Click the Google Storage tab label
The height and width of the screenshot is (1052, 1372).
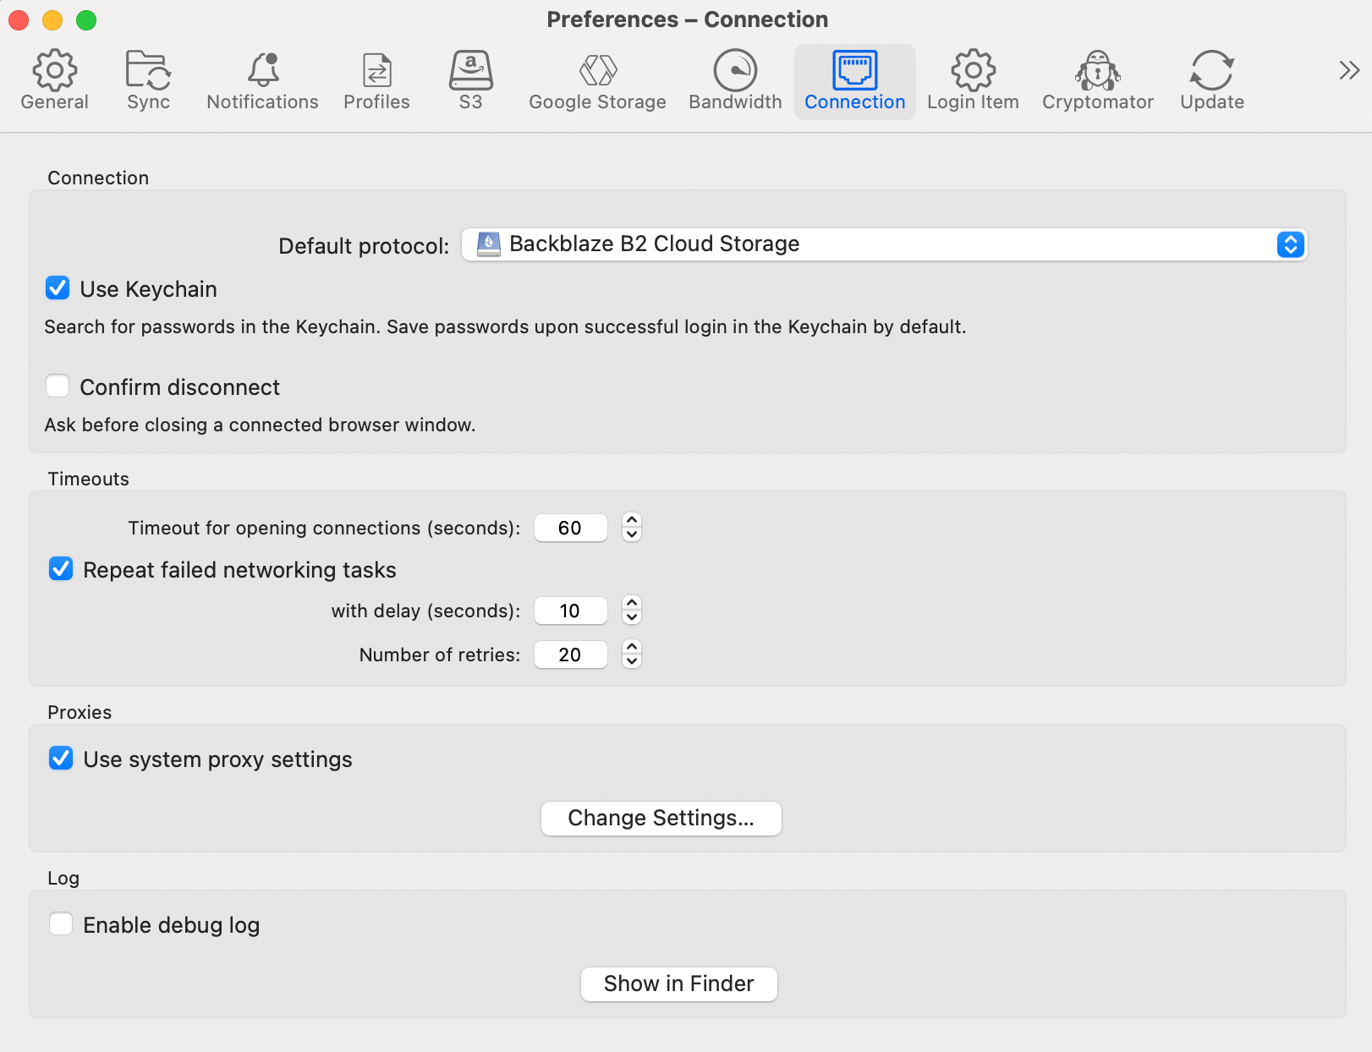click(598, 102)
